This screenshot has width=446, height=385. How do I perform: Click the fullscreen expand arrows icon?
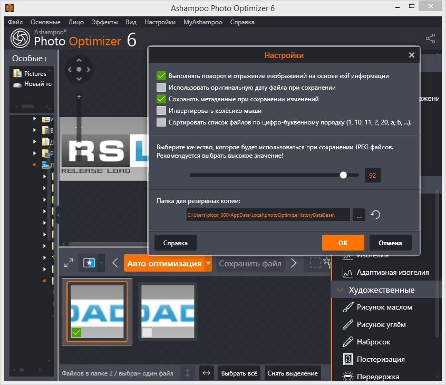[x=69, y=263]
